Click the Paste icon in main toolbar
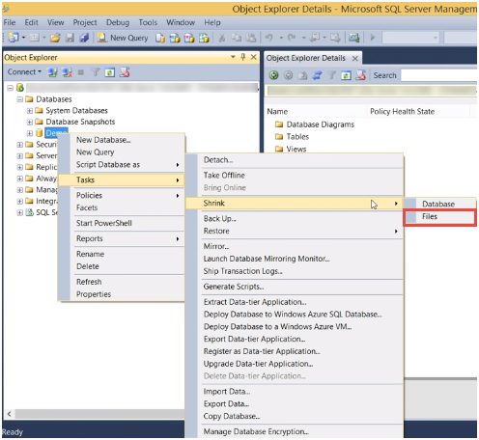This screenshot has width=479, height=440. [x=251, y=38]
